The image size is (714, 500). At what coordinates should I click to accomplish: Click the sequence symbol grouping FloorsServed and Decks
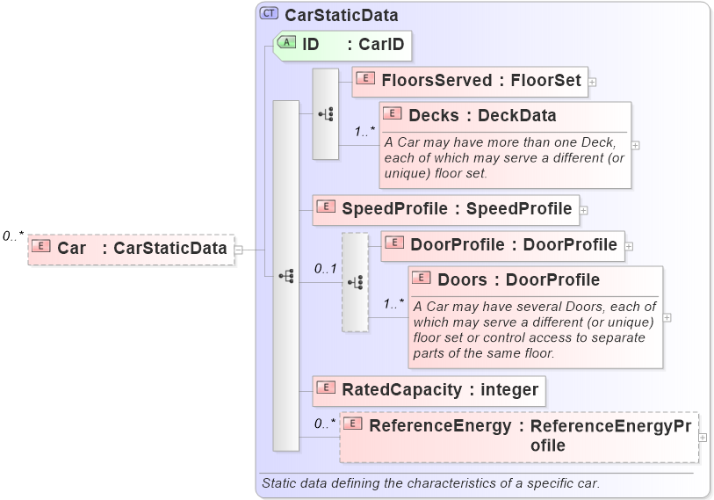click(326, 114)
